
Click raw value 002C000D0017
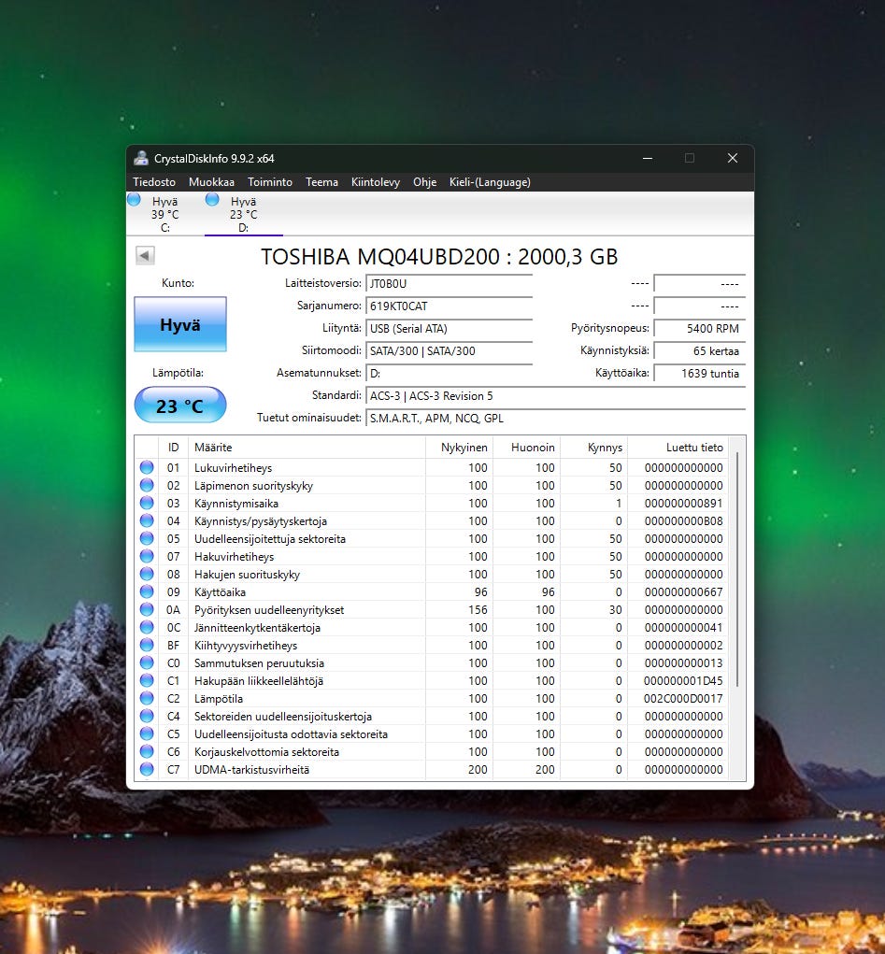pyautogui.click(x=683, y=699)
